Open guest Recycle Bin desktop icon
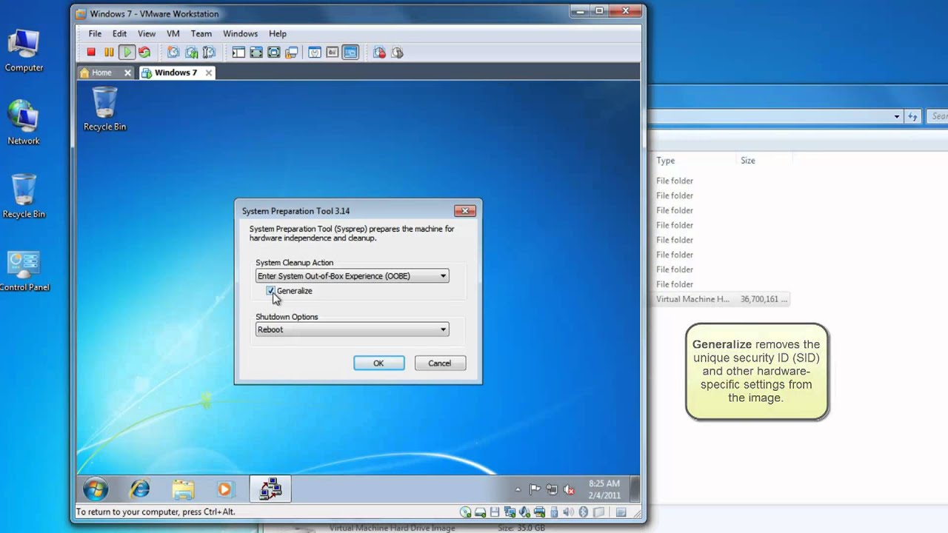 coord(104,110)
